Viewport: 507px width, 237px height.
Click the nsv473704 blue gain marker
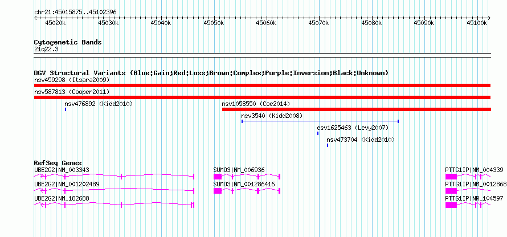[x=328, y=145]
